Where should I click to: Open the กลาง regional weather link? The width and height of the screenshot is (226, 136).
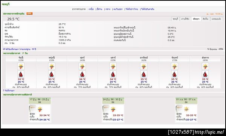pos(108,9)
